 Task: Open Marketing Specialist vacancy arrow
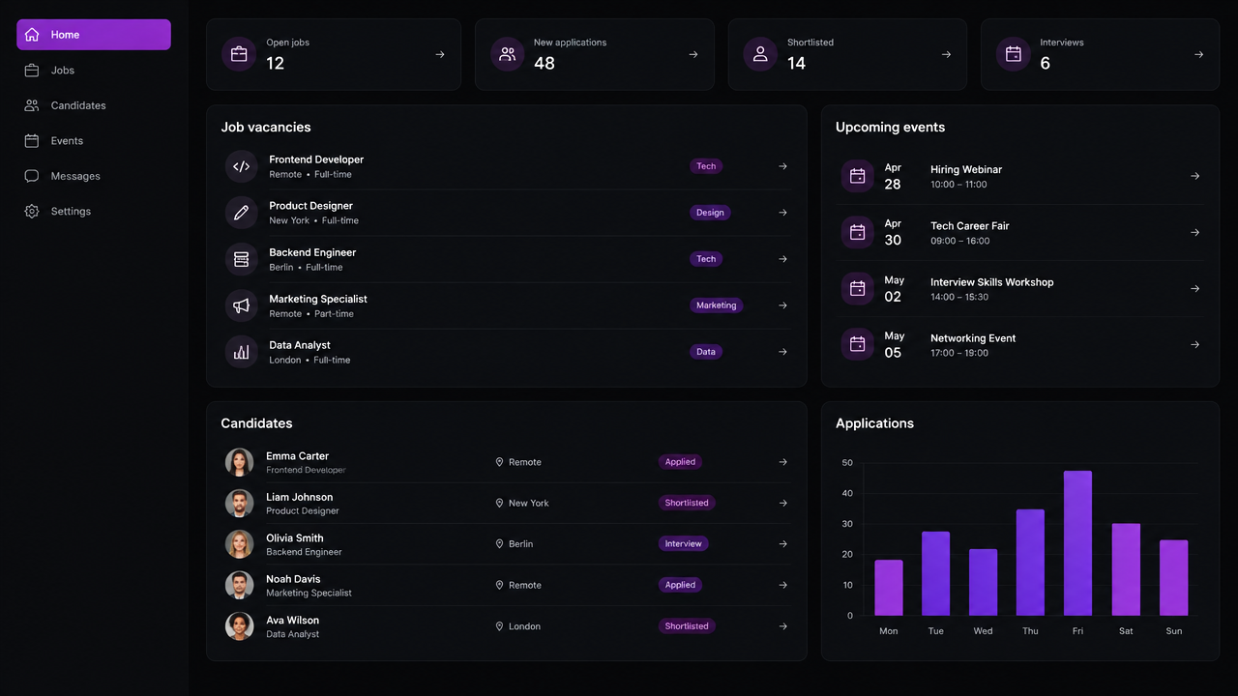click(783, 305)
